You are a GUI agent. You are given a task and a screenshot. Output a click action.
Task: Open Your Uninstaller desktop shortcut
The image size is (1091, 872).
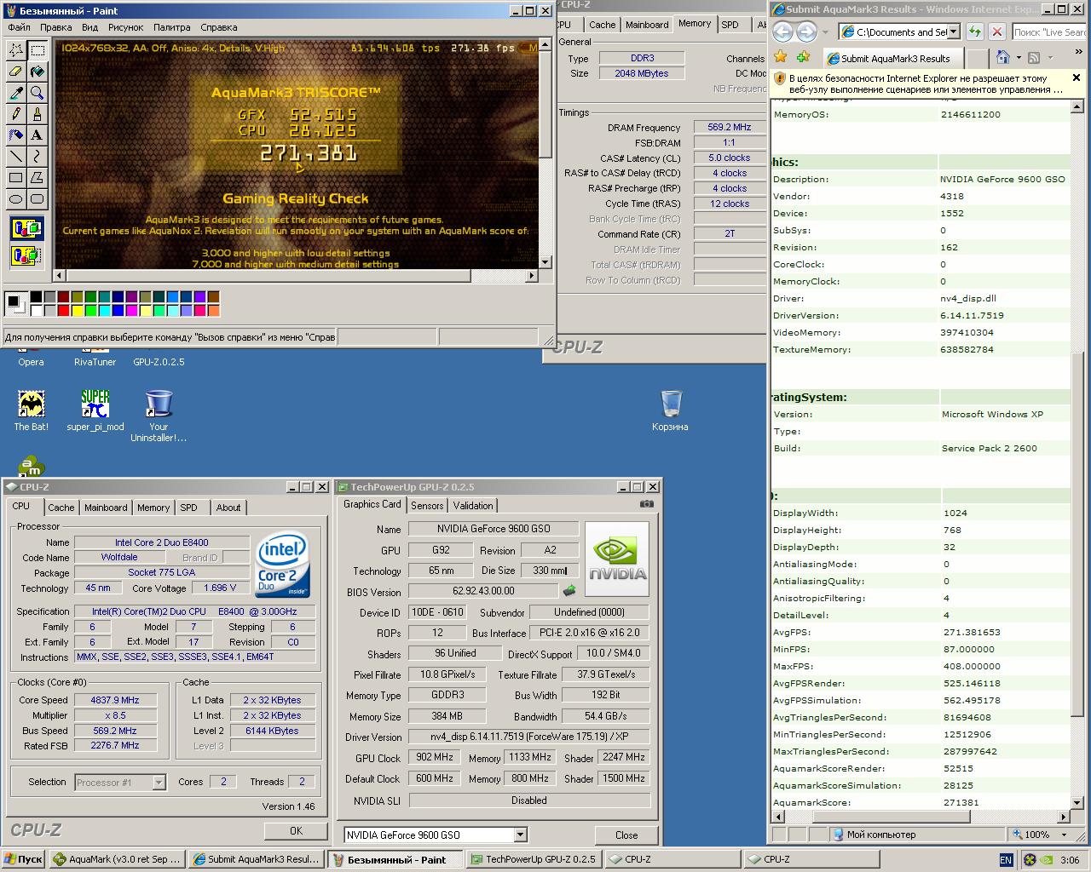pos(159,416)
